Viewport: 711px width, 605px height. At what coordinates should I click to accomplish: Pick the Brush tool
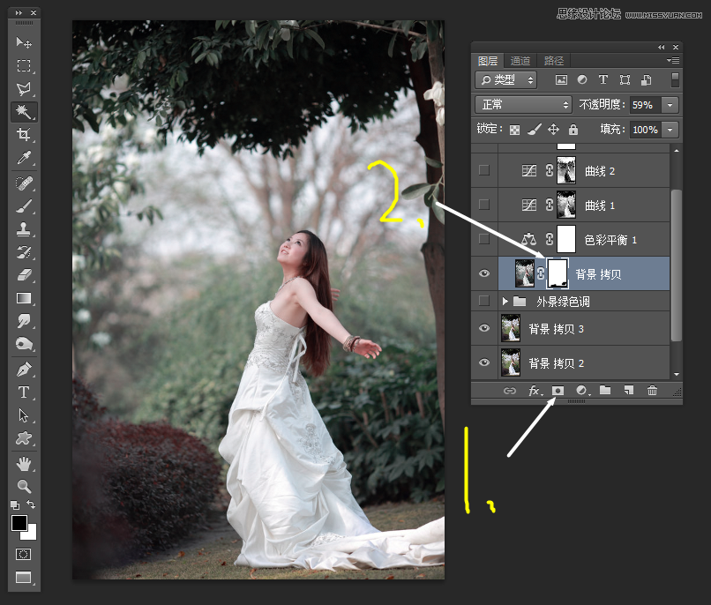[x=24, y=206]
